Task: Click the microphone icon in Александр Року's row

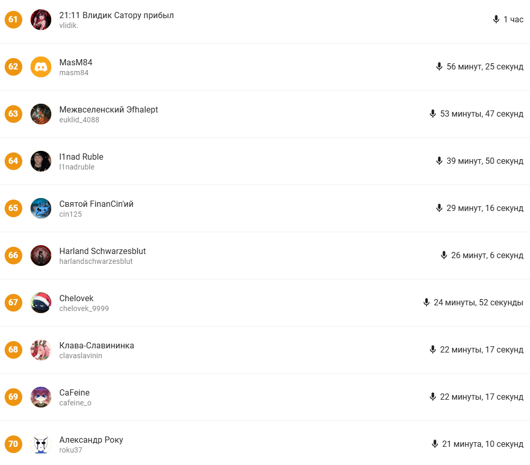Action: [435, 444]
